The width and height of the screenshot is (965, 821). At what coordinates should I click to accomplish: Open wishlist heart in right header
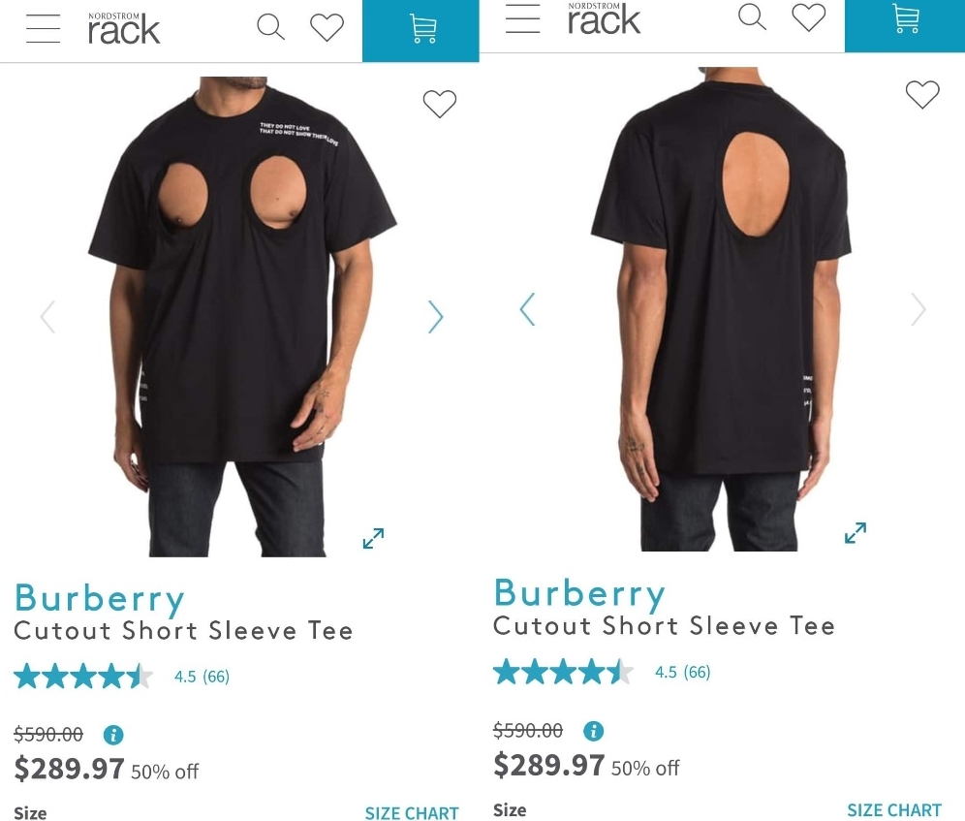tap(809, 17)
